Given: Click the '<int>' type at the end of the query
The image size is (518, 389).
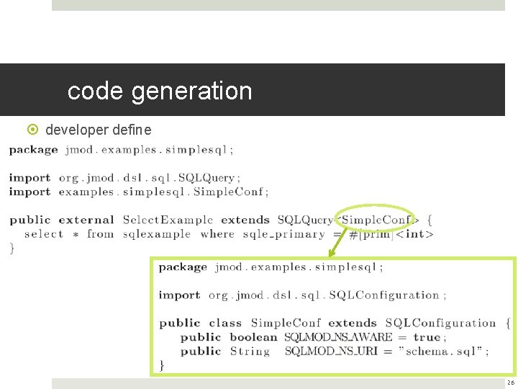Looking at the screenshot, I should click(414, 234).
